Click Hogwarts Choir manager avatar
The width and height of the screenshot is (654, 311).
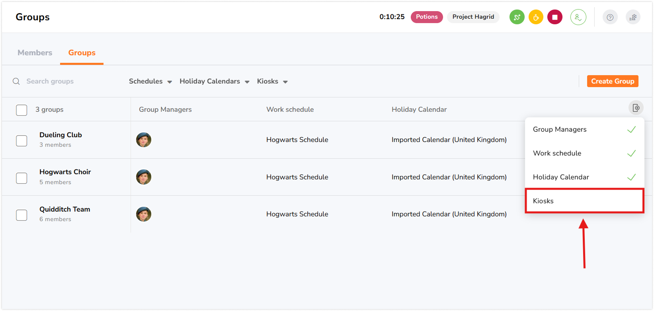coord(144,177)
